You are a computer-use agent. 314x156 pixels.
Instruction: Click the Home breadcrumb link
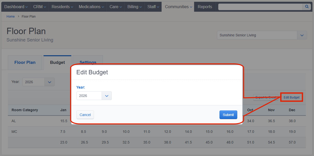point(11,17)
